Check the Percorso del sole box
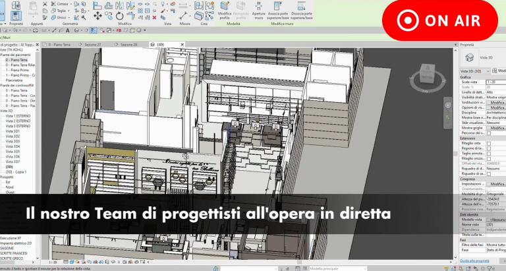The height and width of the screenshot is (271, 506). point(488,133)
